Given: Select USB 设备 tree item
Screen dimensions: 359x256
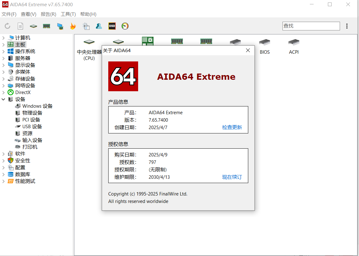Looking at the screenshot, I should tap(32, 127).
